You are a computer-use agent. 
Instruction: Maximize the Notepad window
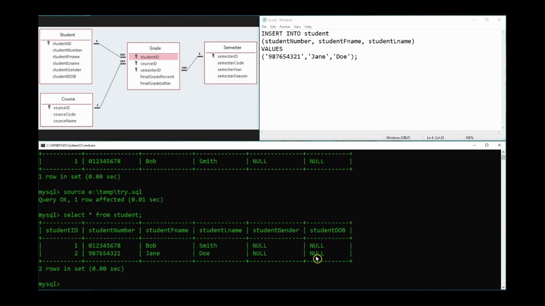click(487, 20)
